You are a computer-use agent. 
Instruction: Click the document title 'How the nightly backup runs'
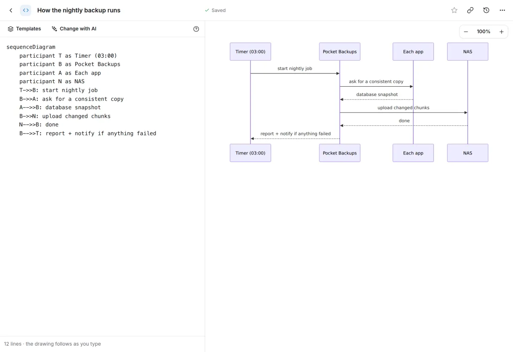(x=79, y=10)
